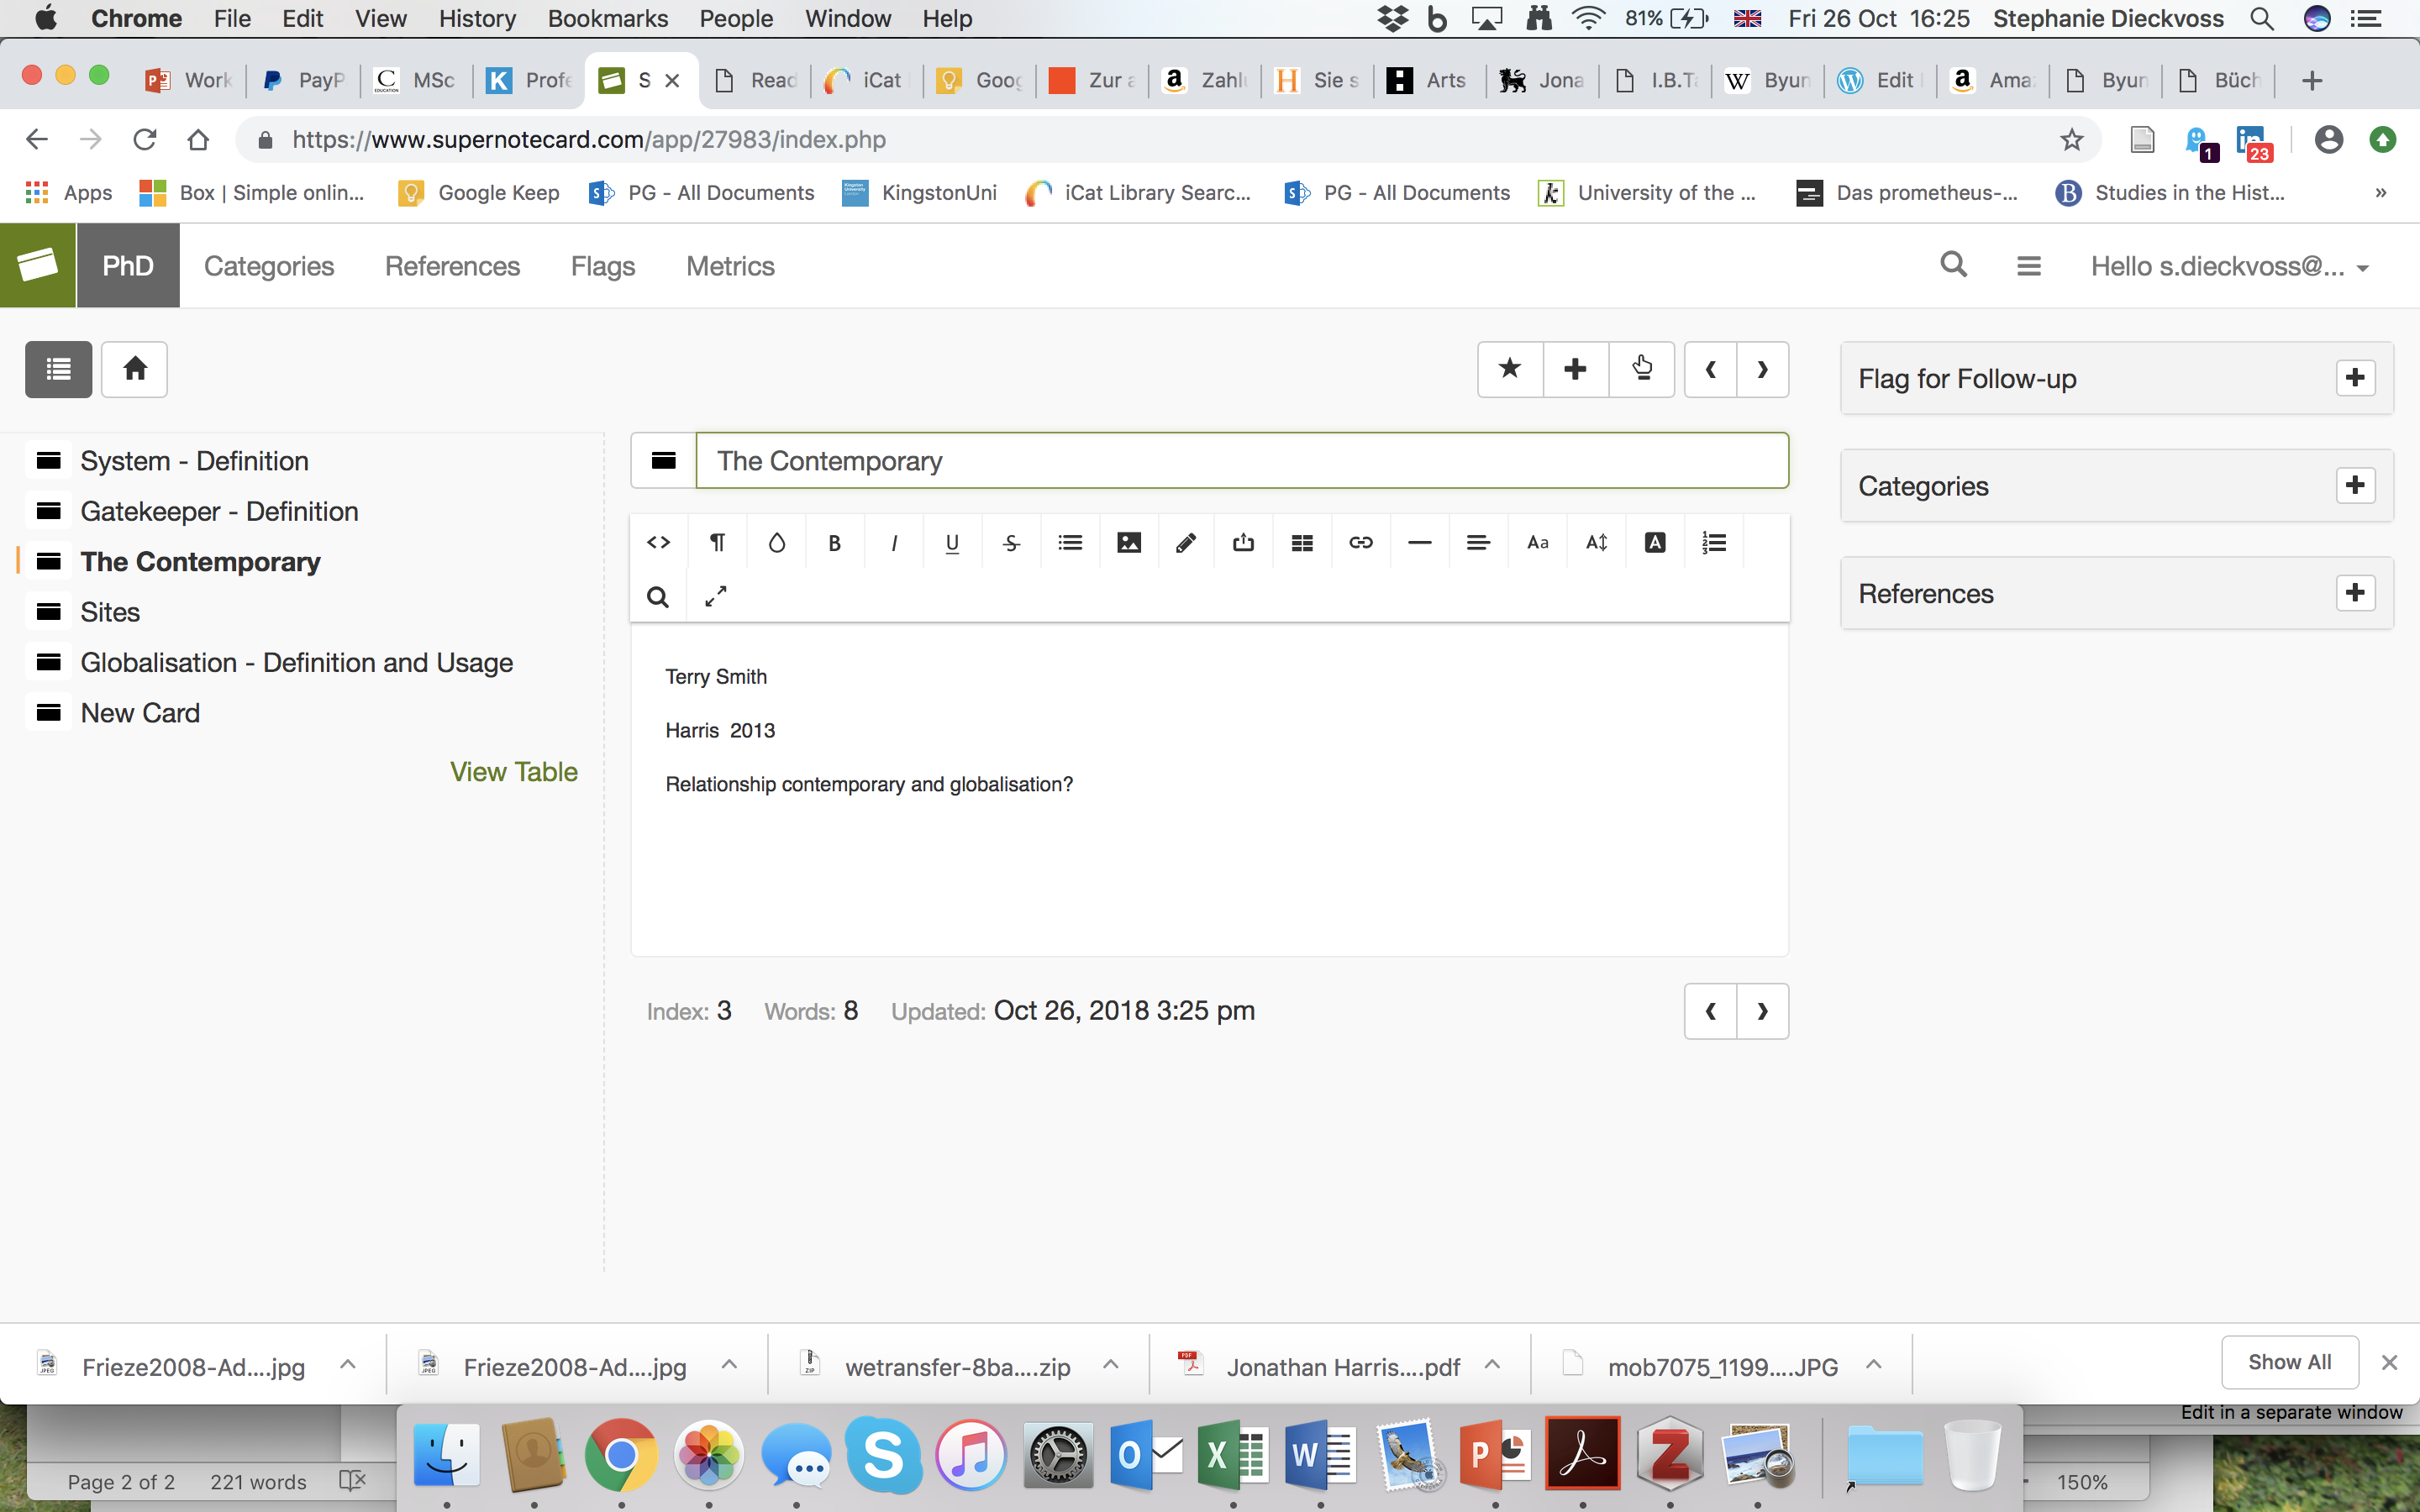Expand the editor to fullscreen with the arrows icon
The width and height of the screenshot is (2420, 1512).
pyautogui.click(x=716, y=595)
